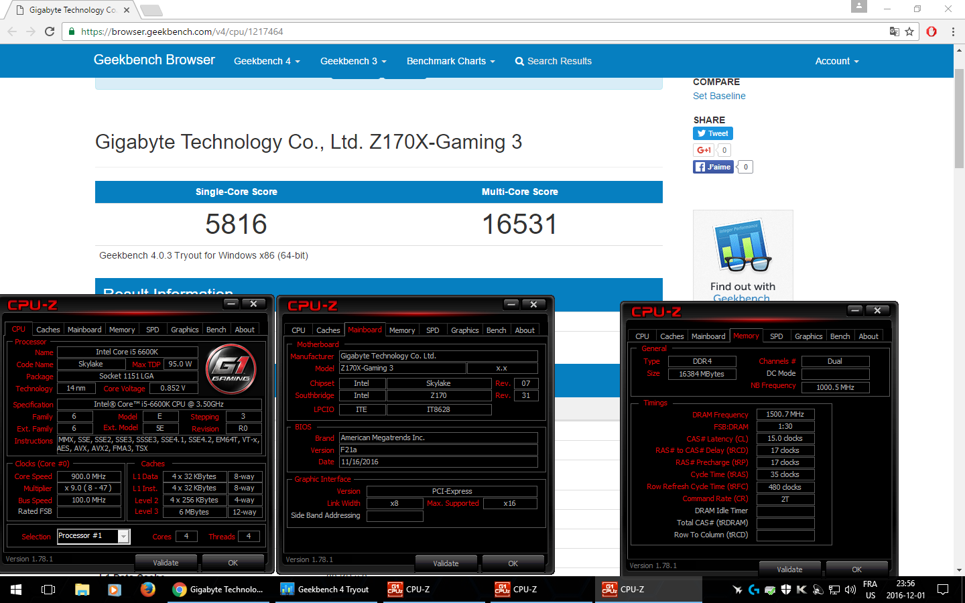Screen dimensions: 965x603
Task: Click OK in the middle CPU-Z window
Action: click(x=513, y=563)
